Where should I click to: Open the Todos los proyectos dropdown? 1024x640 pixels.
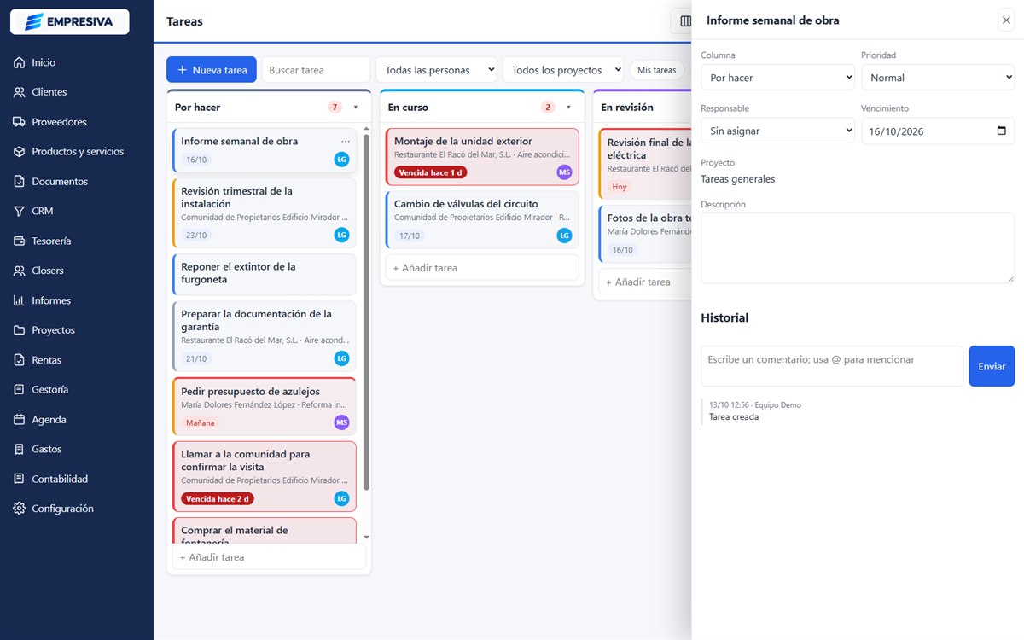click(x=563, y=70)
